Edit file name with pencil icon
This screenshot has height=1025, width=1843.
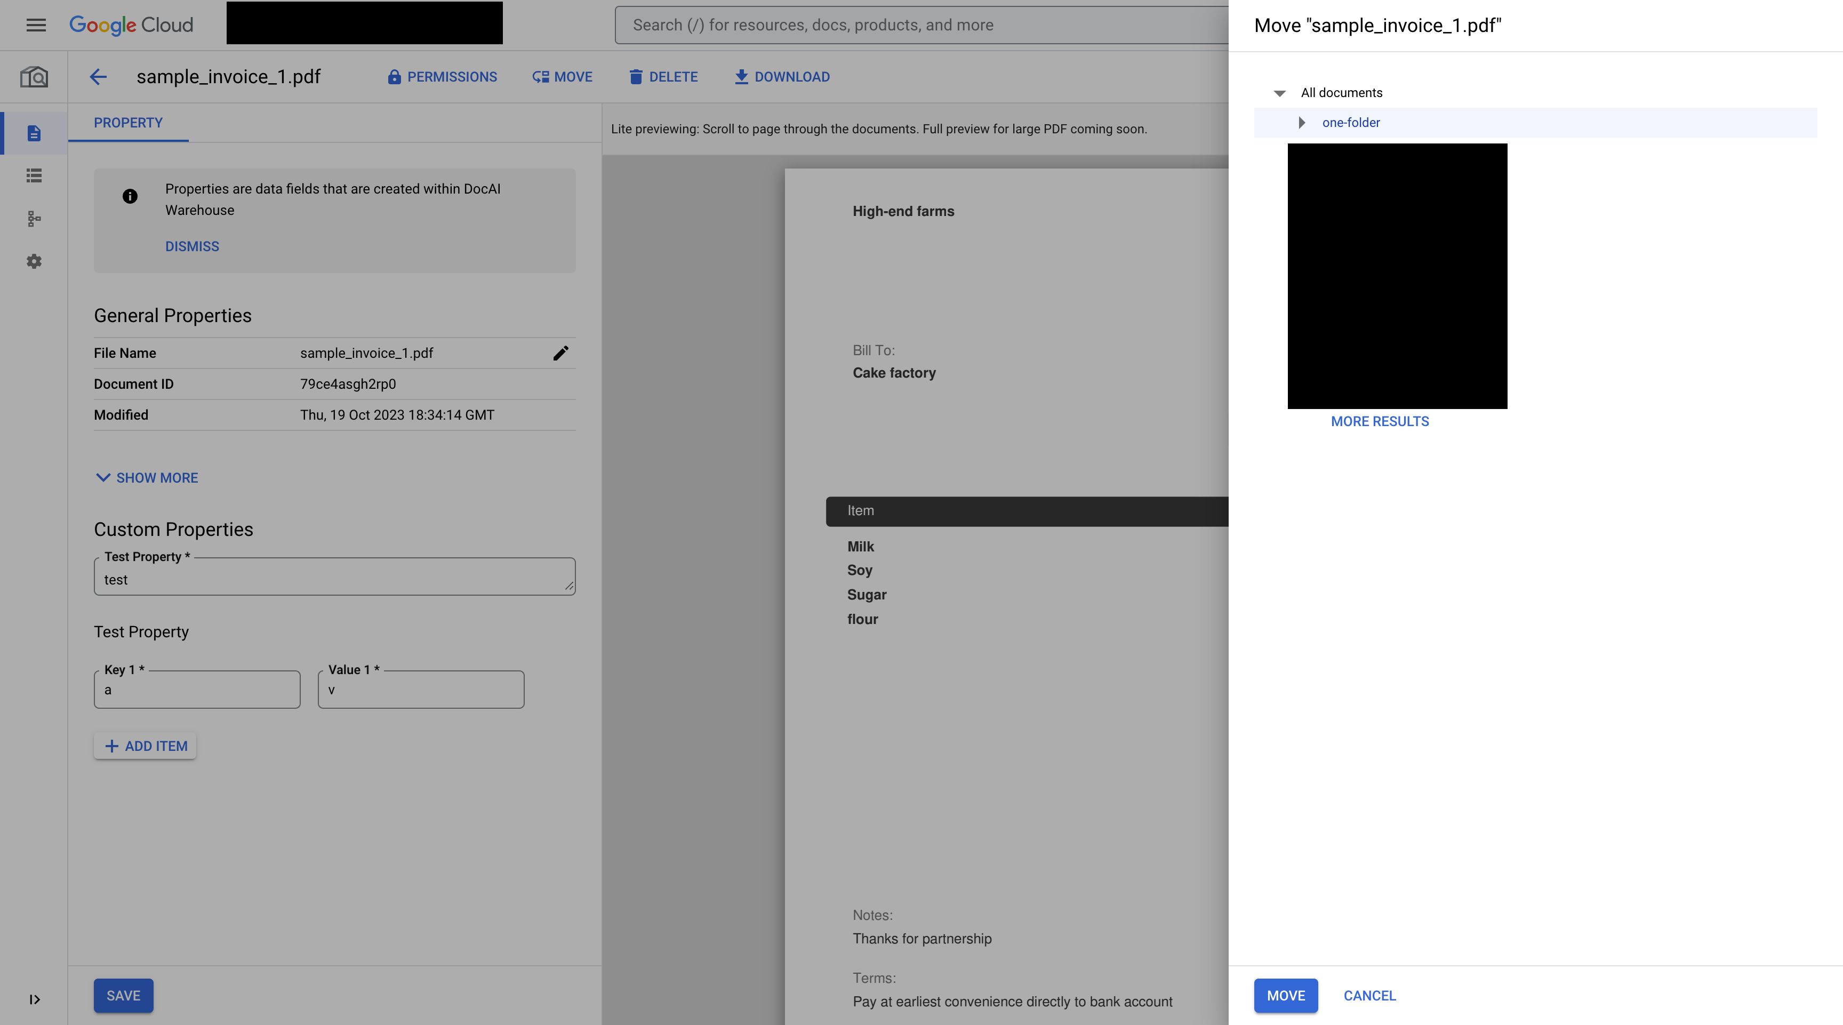[x=560, y=354]
